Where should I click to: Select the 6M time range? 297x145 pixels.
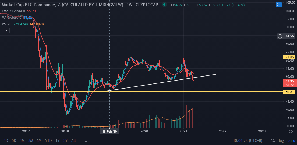[x=39, y=140]
